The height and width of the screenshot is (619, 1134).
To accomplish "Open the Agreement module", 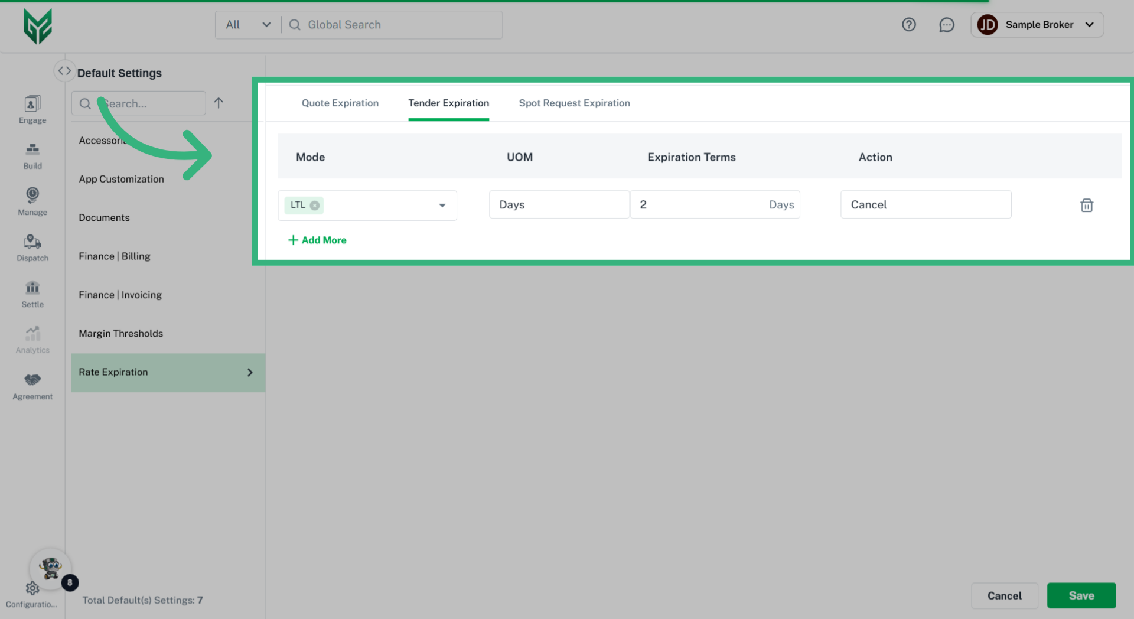I will tap(32, 387).
